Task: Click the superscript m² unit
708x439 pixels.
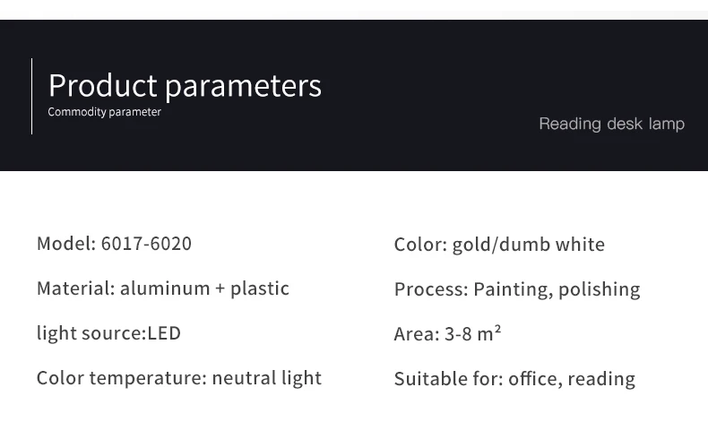Action: [489, 333]
